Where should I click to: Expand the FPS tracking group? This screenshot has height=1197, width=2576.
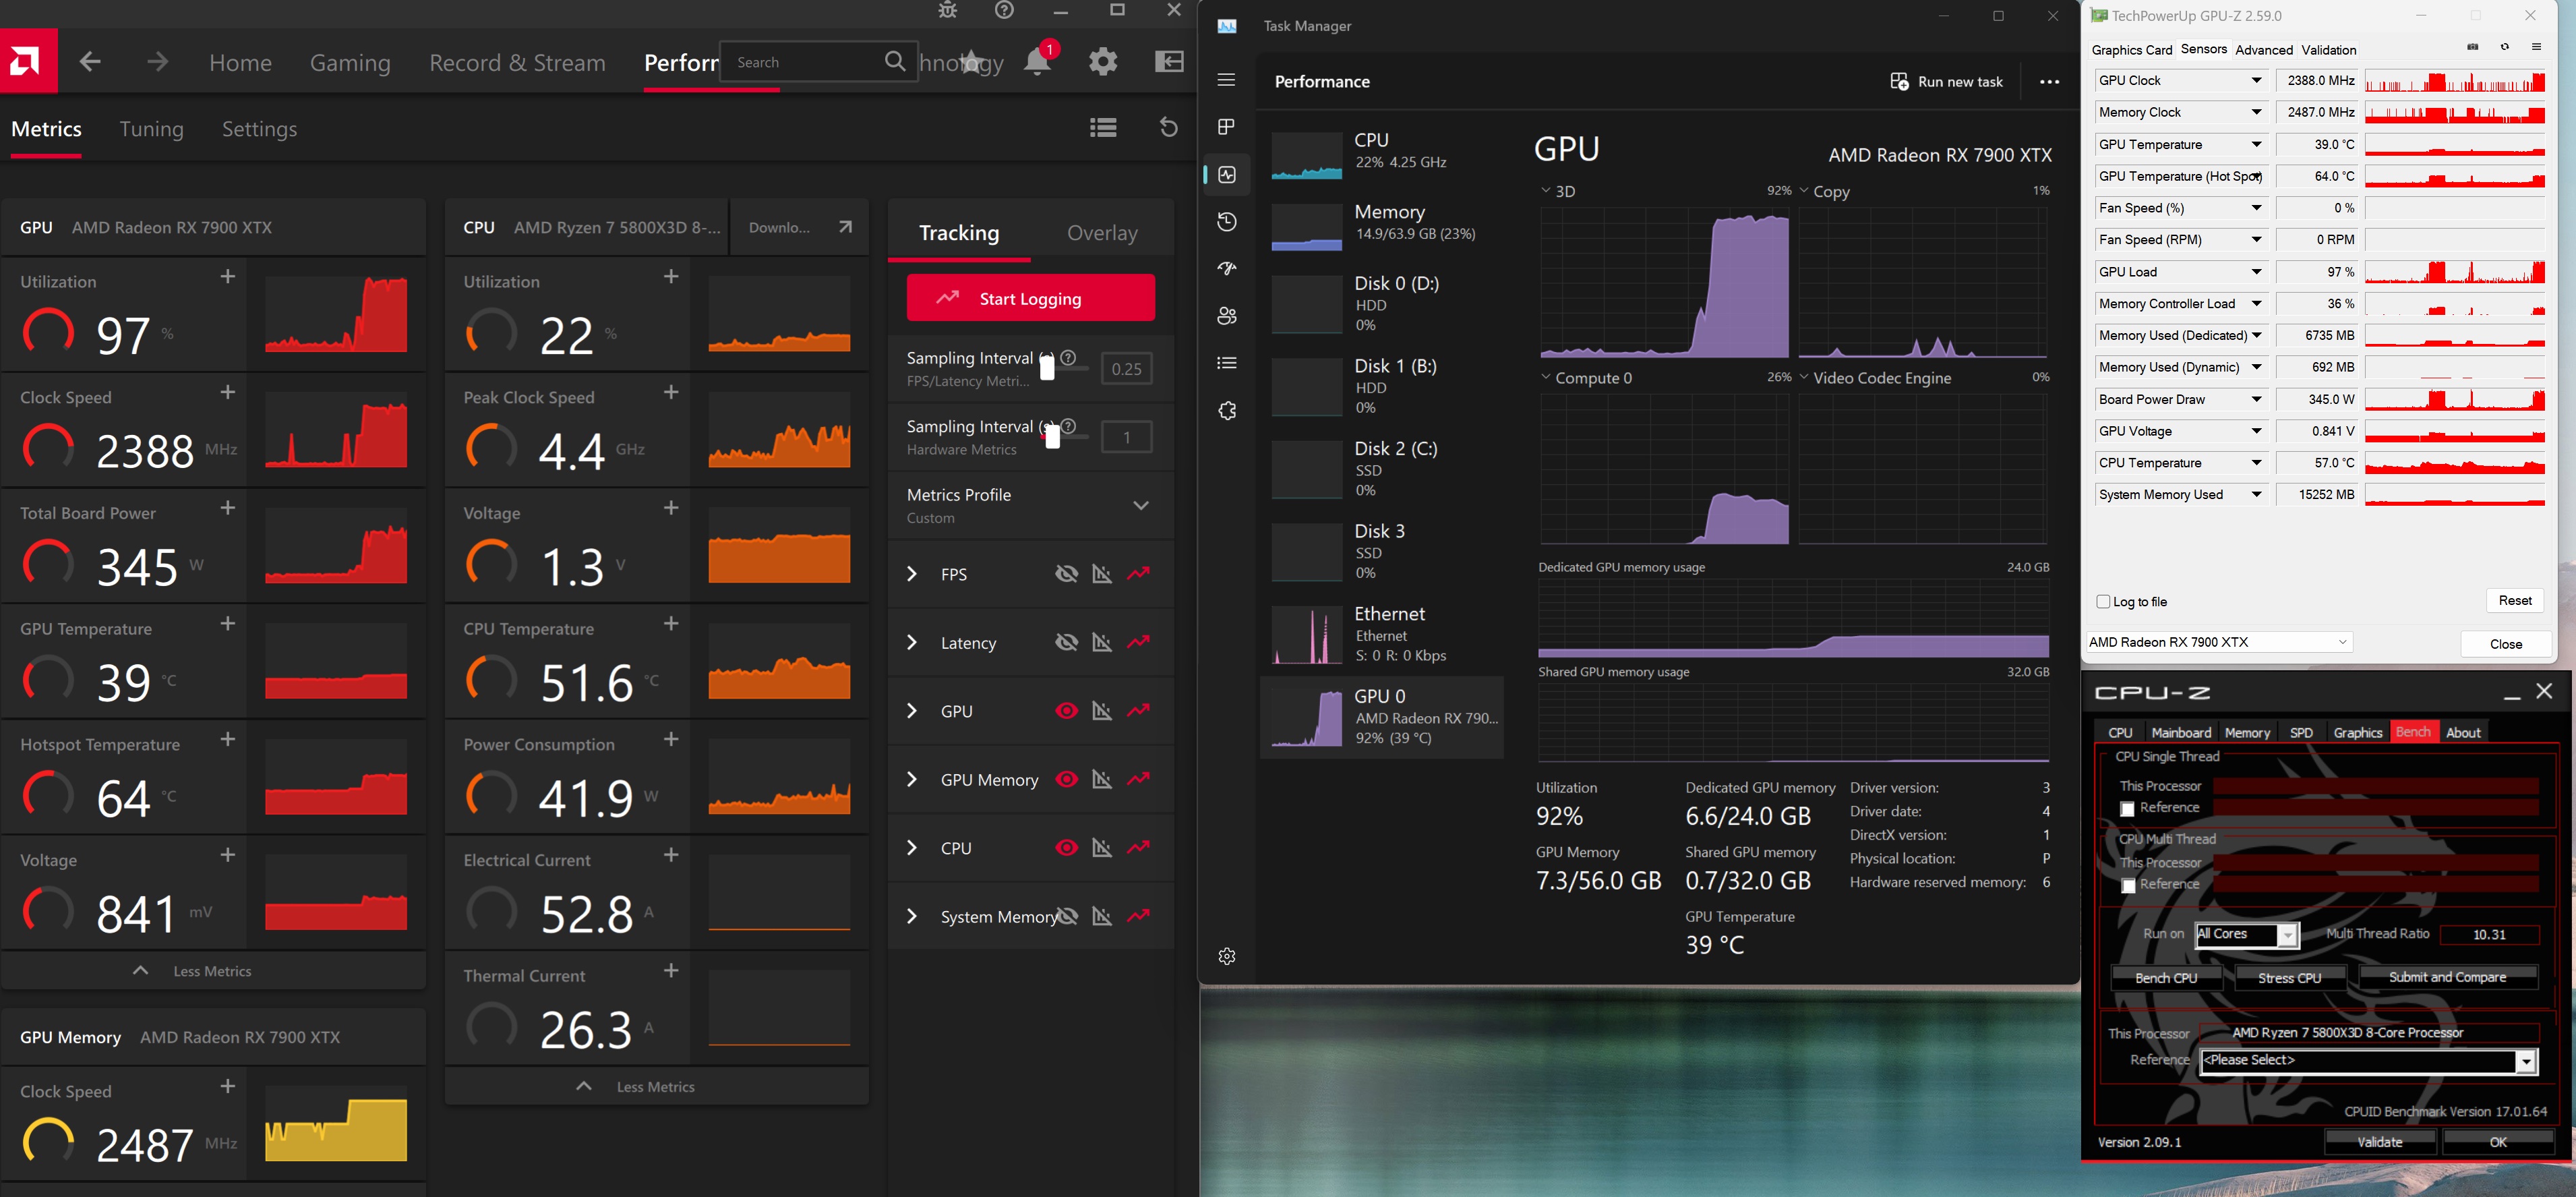tap(911, 574)
